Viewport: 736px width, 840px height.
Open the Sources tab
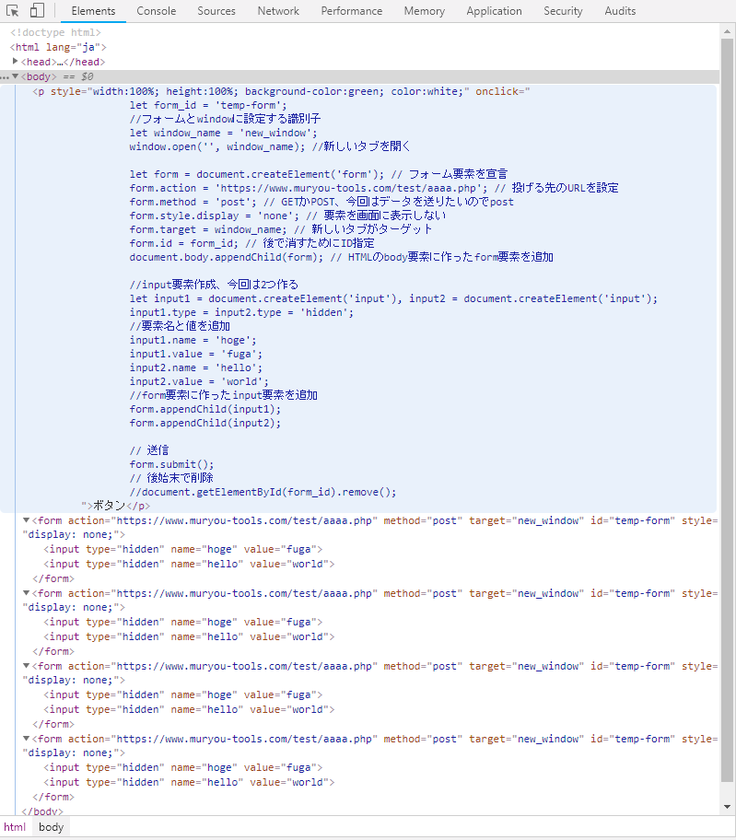[216, 11]
